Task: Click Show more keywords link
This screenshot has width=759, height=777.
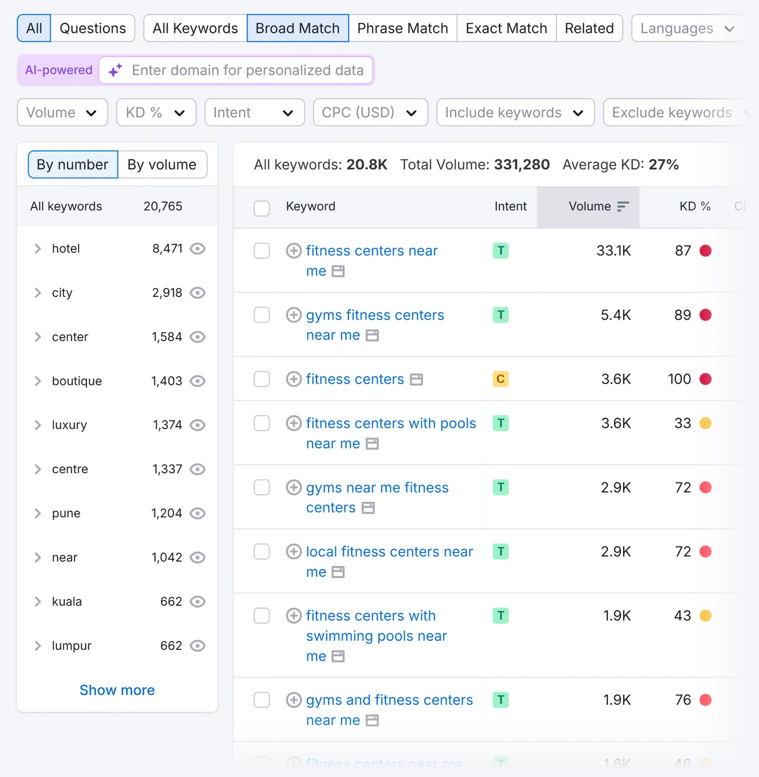Action: (x=117, y=690)
